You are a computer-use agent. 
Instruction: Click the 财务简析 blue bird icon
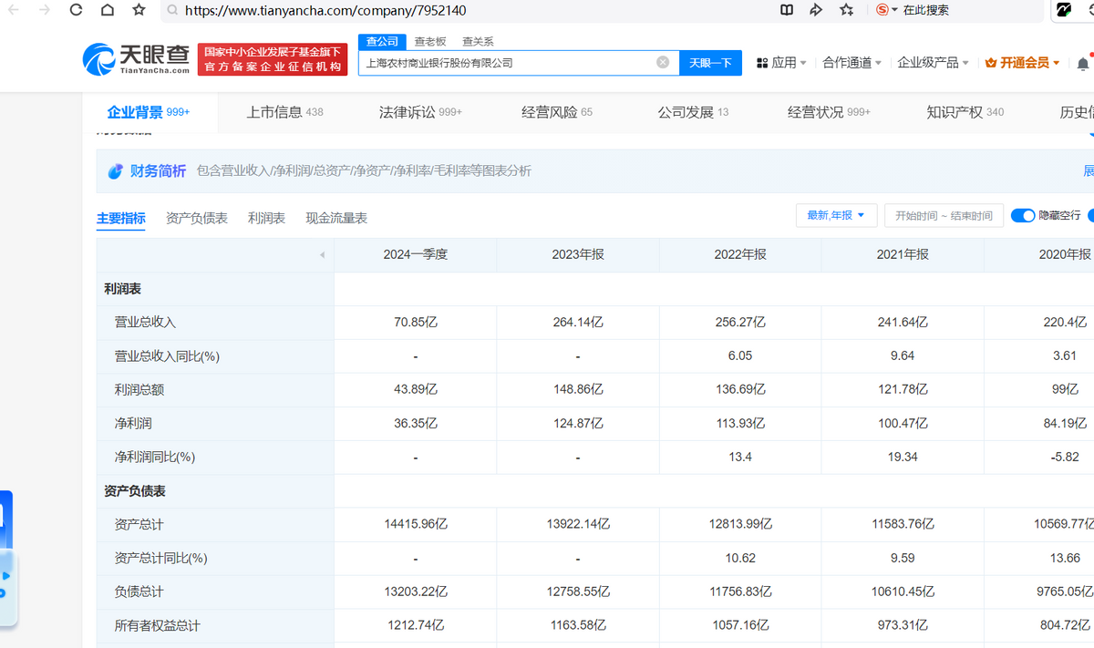pyautogui.click(x=116, y=171)
